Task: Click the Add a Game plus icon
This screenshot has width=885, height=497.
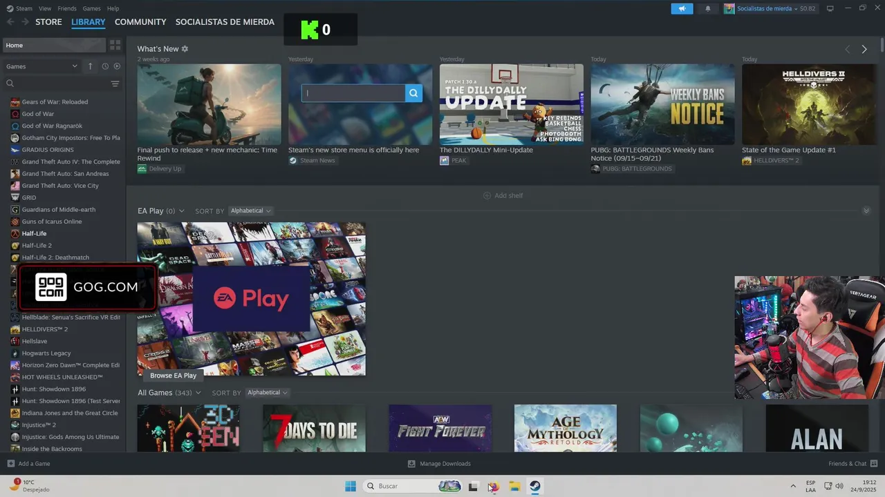Action: pos(10,464)
